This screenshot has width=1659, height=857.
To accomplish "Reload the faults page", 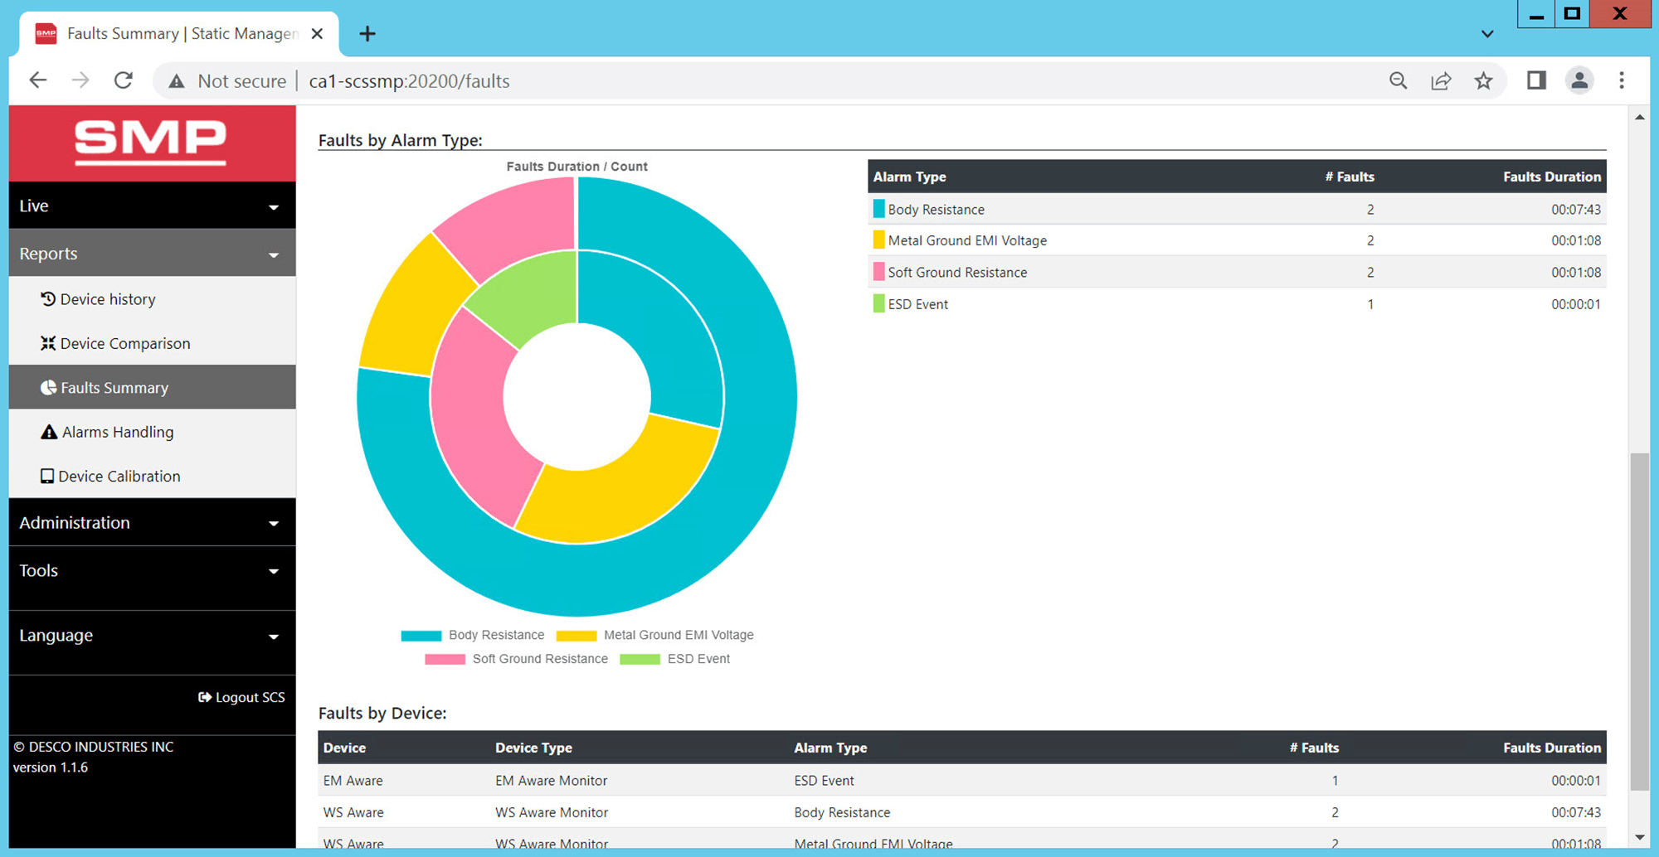I will [x=123, y=80].
